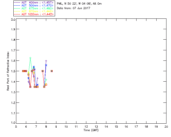Click the y-axis tick label 1.7
The width and height of the screenshot is (171, 137).
point(13,50)
